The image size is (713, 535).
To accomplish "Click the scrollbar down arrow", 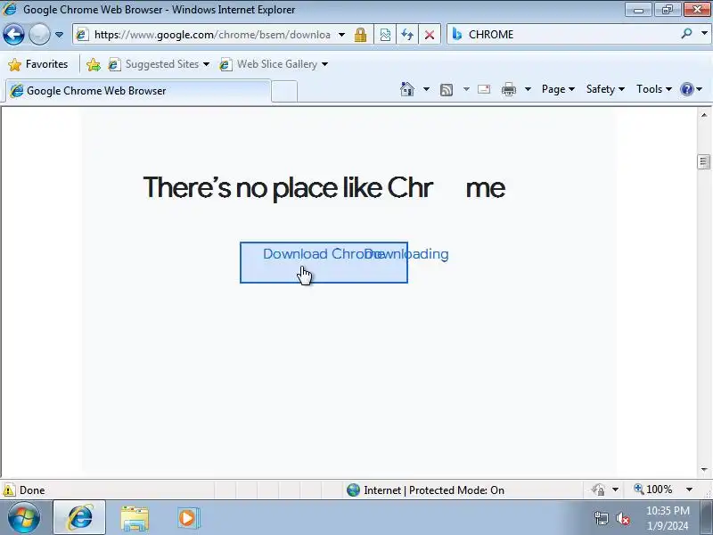I will 704,470.
